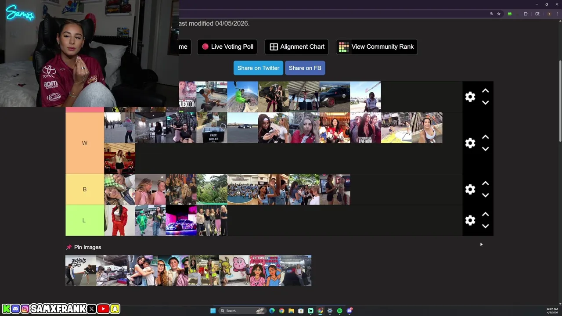Select 24 Hours cartoon image in pin images
The width and height of the screenshot is (562, 316).
[x=265, y=271]
